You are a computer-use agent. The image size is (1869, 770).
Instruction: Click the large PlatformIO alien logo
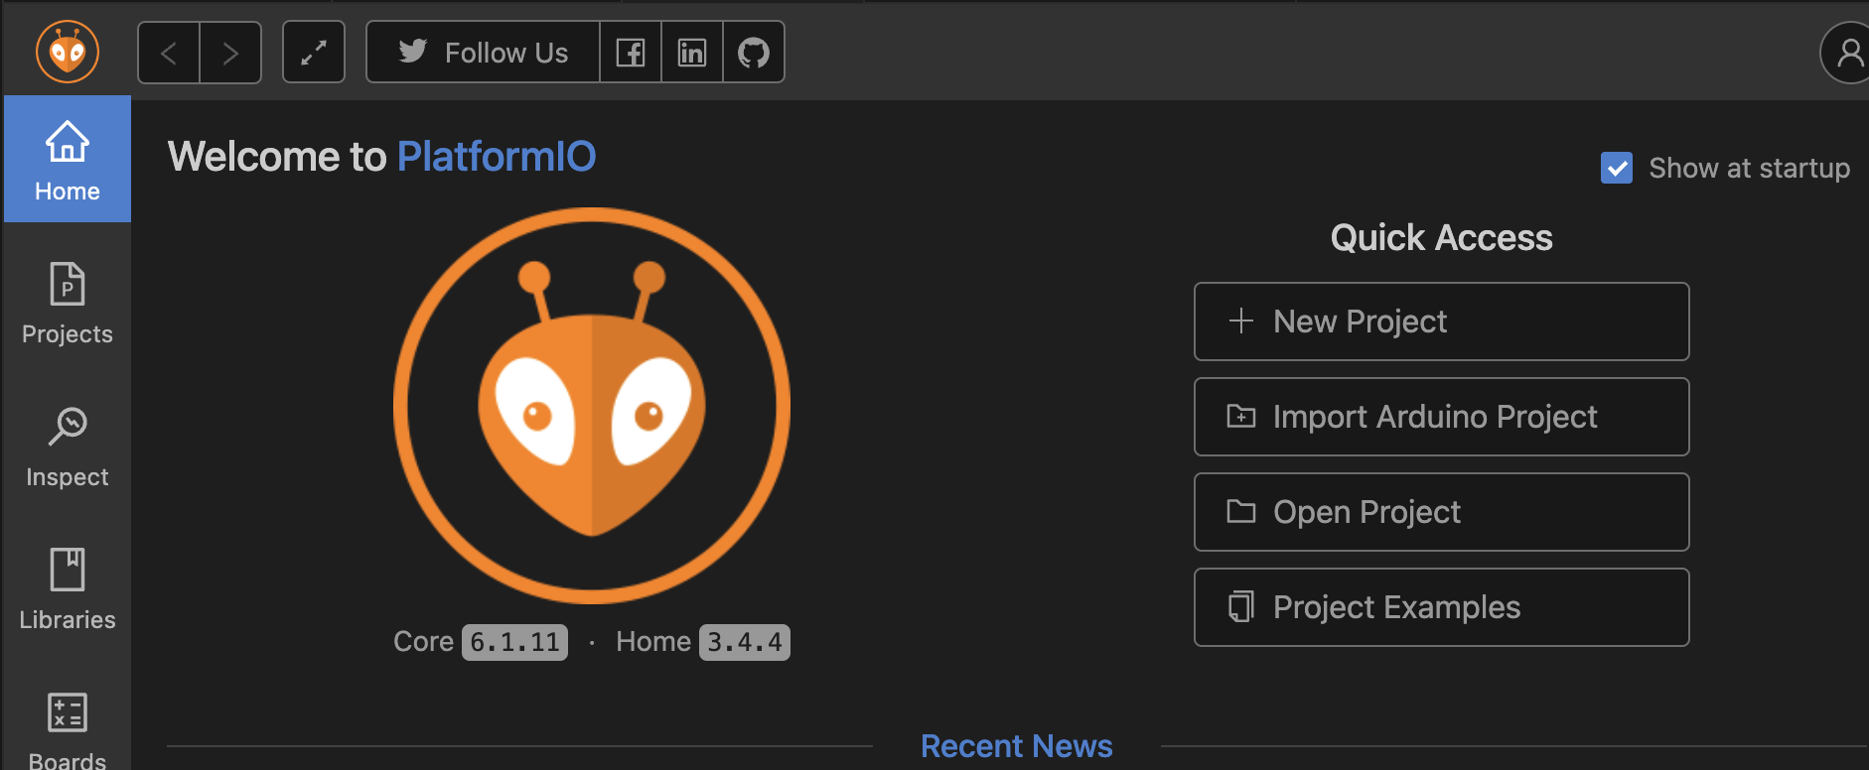[592, 406]
